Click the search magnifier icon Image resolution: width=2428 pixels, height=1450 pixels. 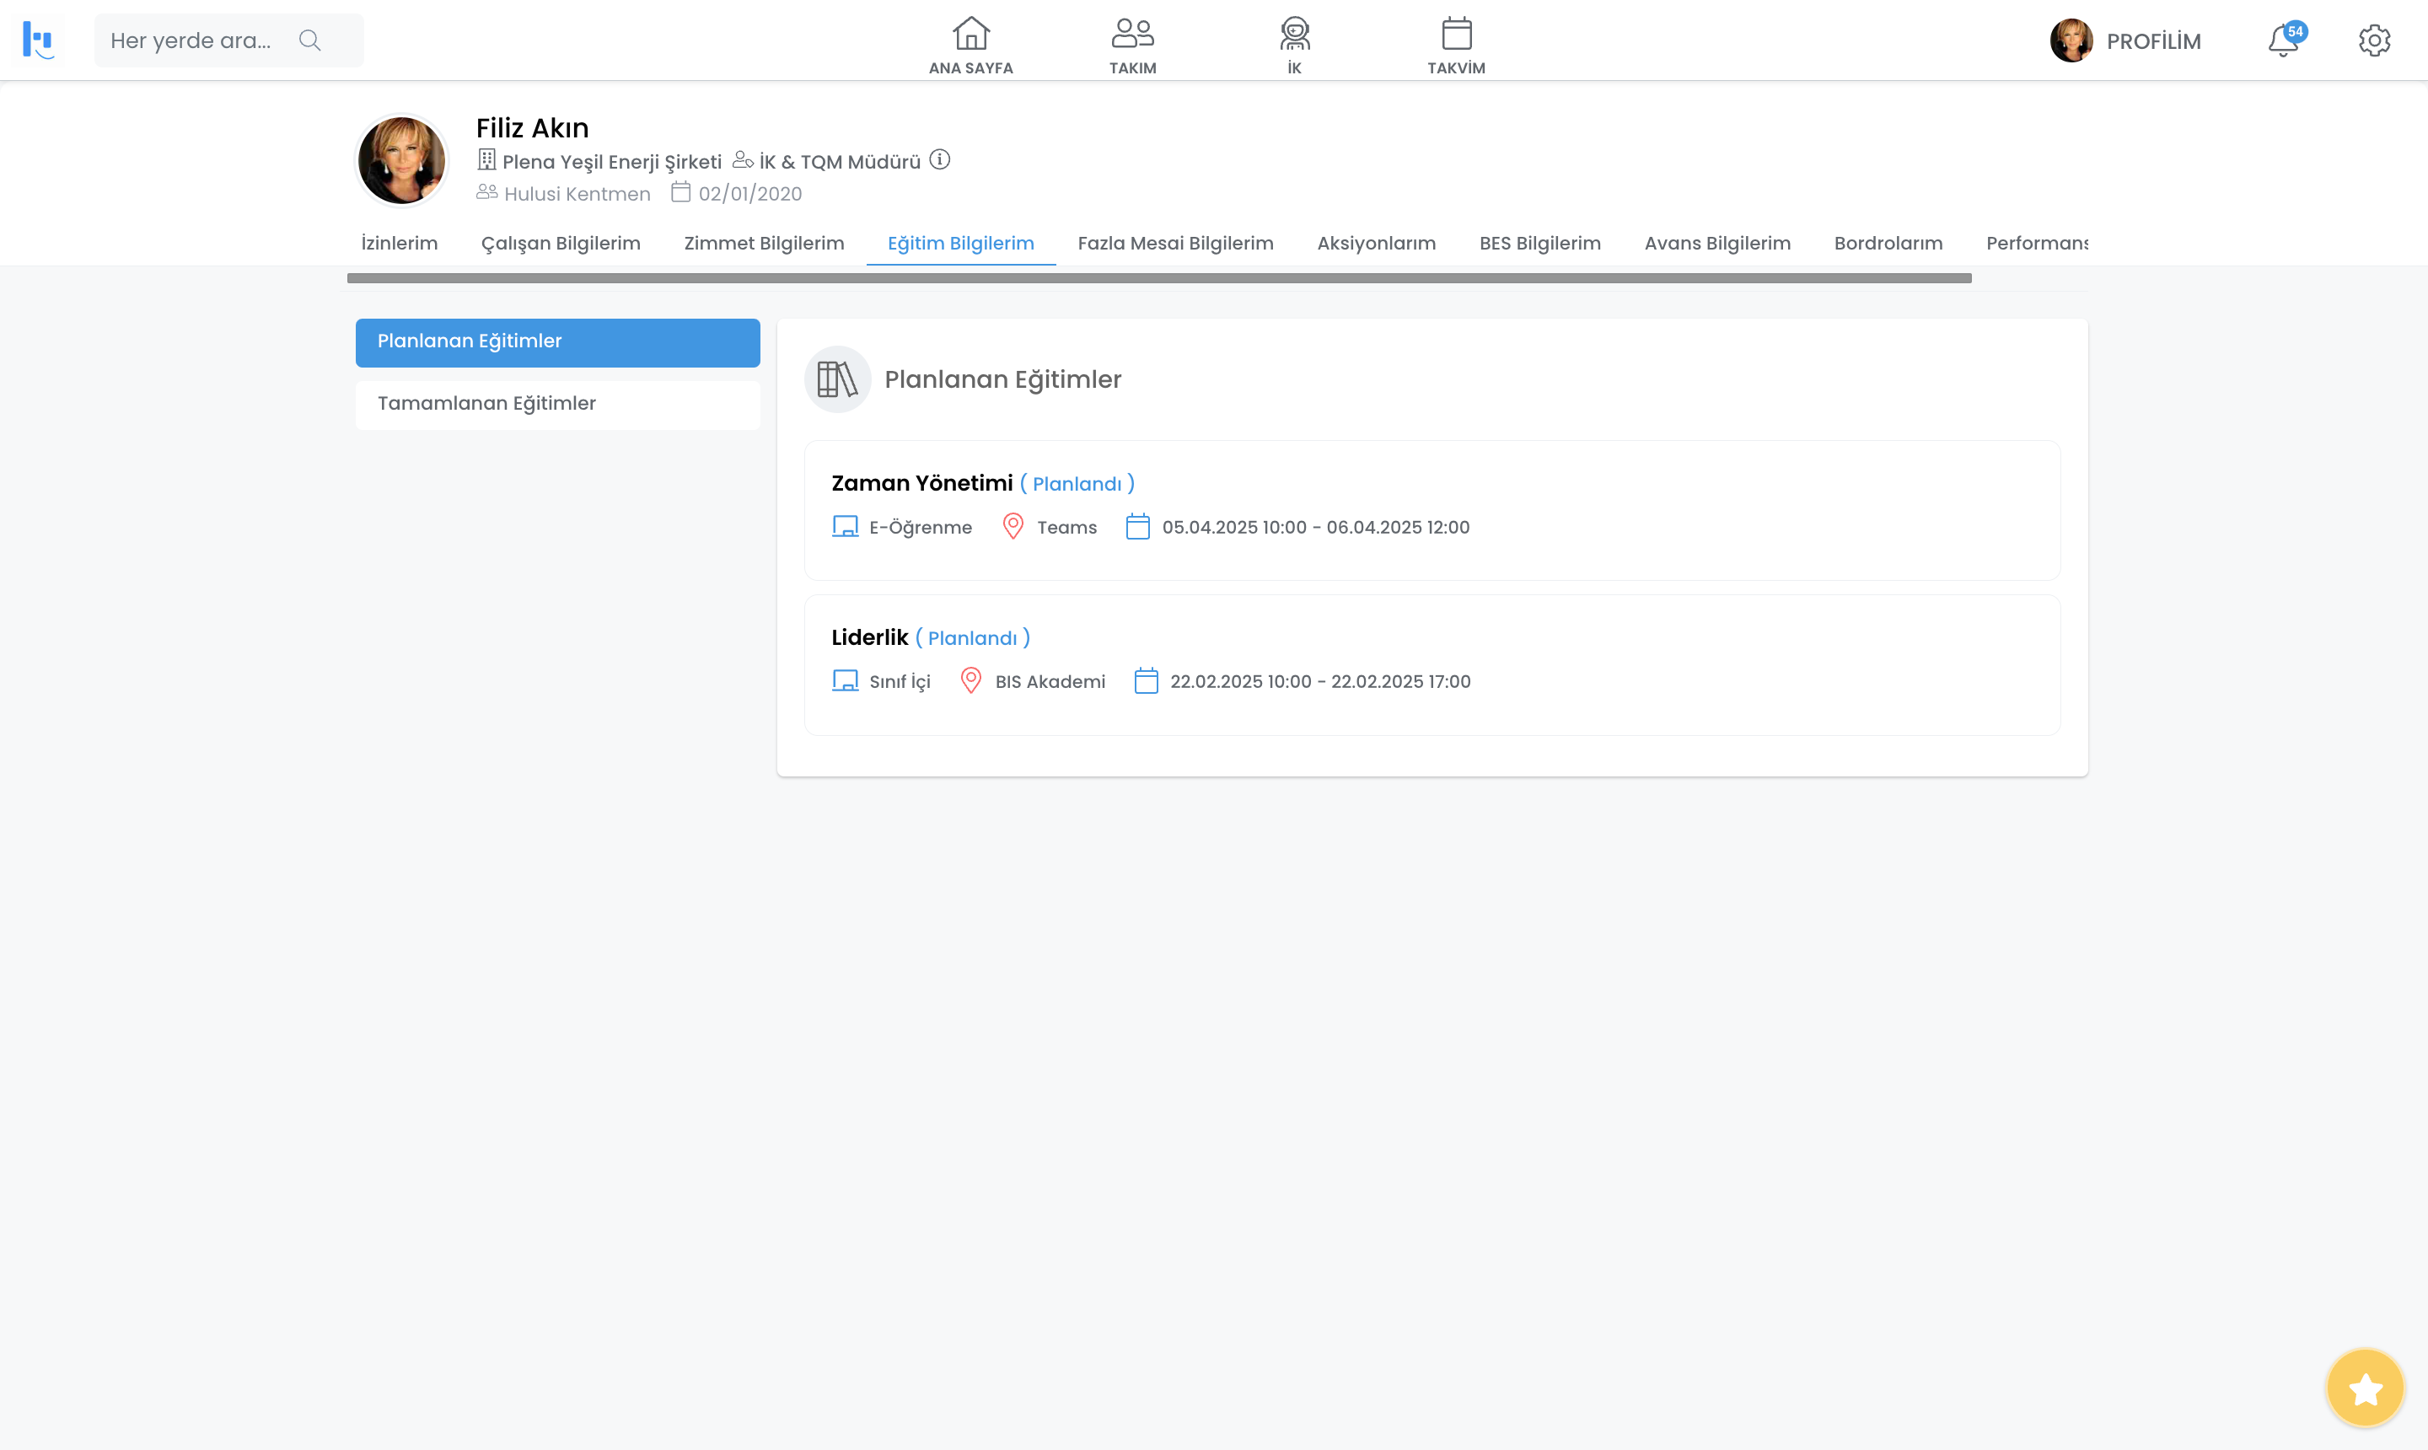point(309,41)
